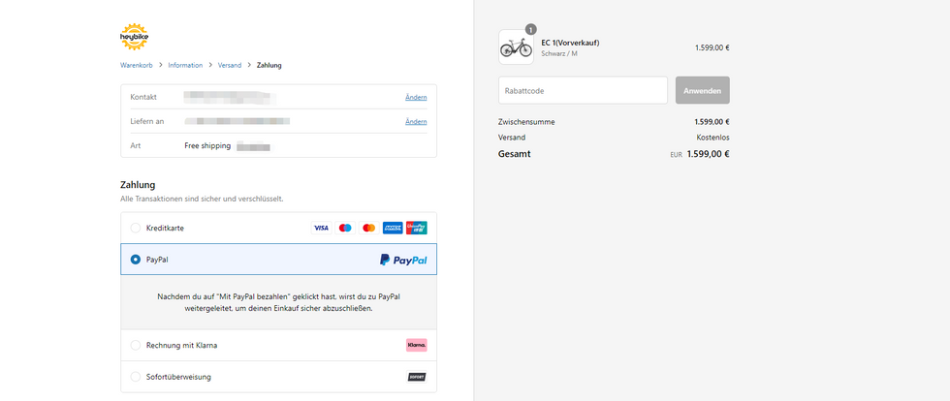This screenshot has width=950, height=401.
Task: Go to Warenkorb breadcrumb
Action: 138,65
